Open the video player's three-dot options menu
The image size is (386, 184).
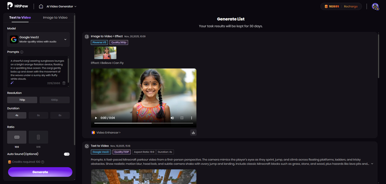click(x=191, y=118)
